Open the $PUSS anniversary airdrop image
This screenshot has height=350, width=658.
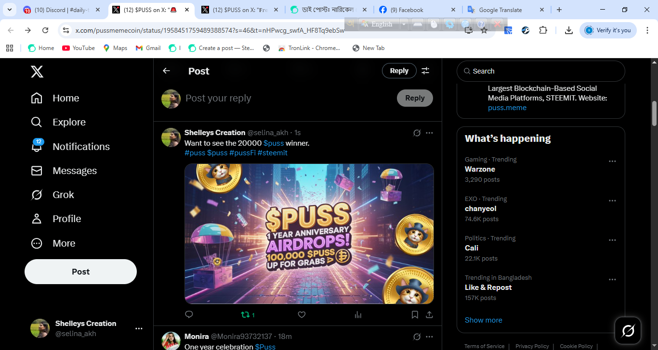pos(309,234)
